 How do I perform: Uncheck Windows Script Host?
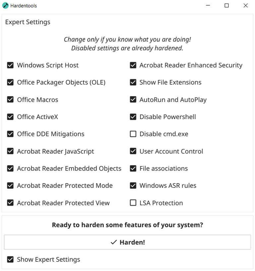coord(10,65)
